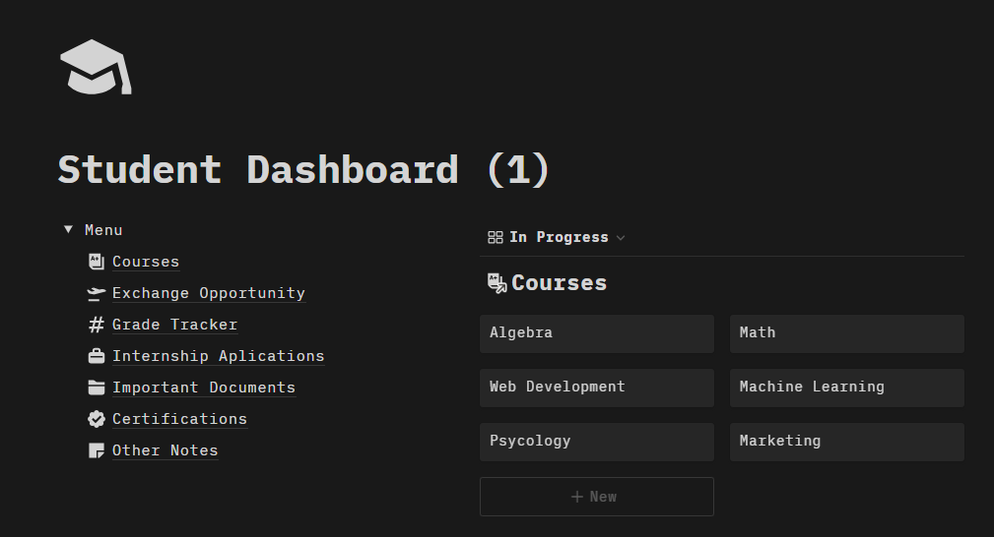Click the gallery grid icon beside In Progress
994x537 pixels.
click(496, 237)
